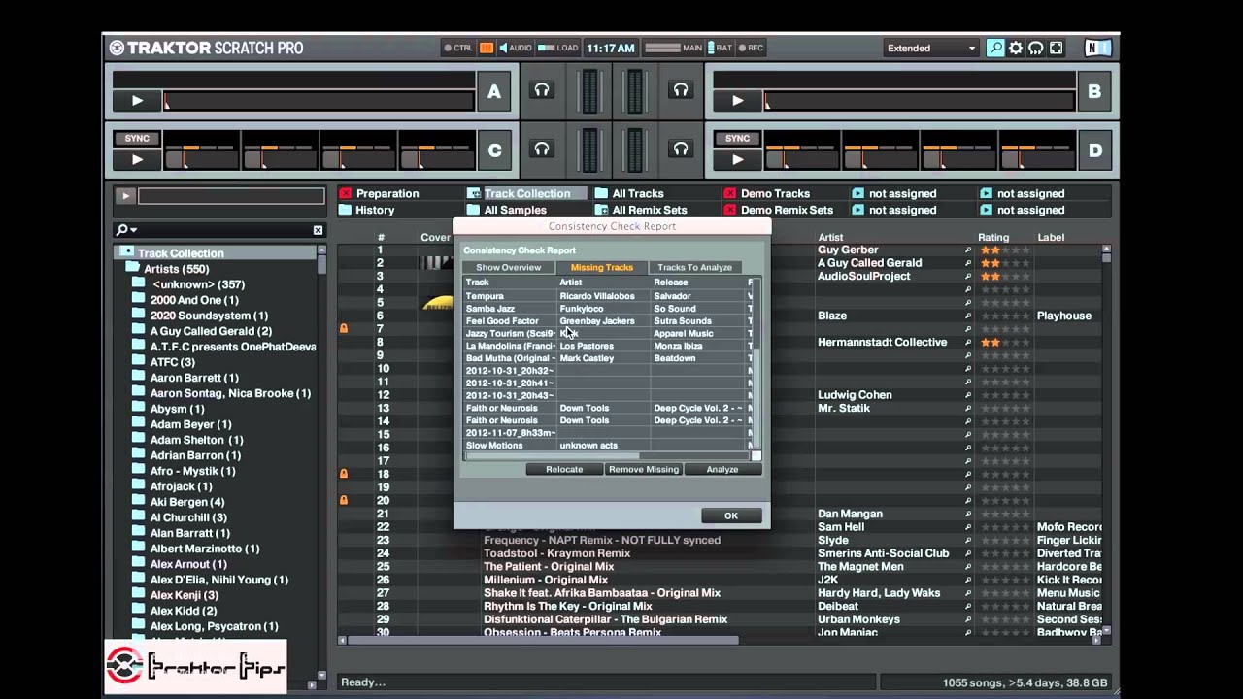This screenshot has height=699, width=1243.
Task: Toggle headphone cue for Deck A
Action: click(x=542, y=90)
